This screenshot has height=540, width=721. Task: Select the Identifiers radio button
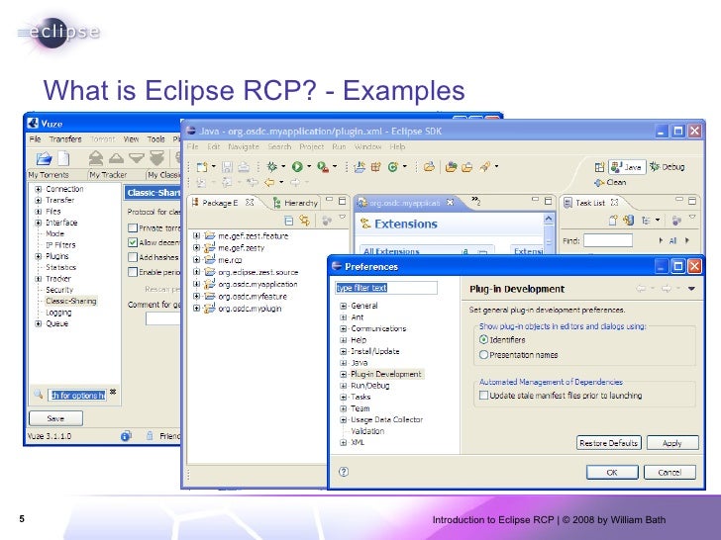(483, 339)
